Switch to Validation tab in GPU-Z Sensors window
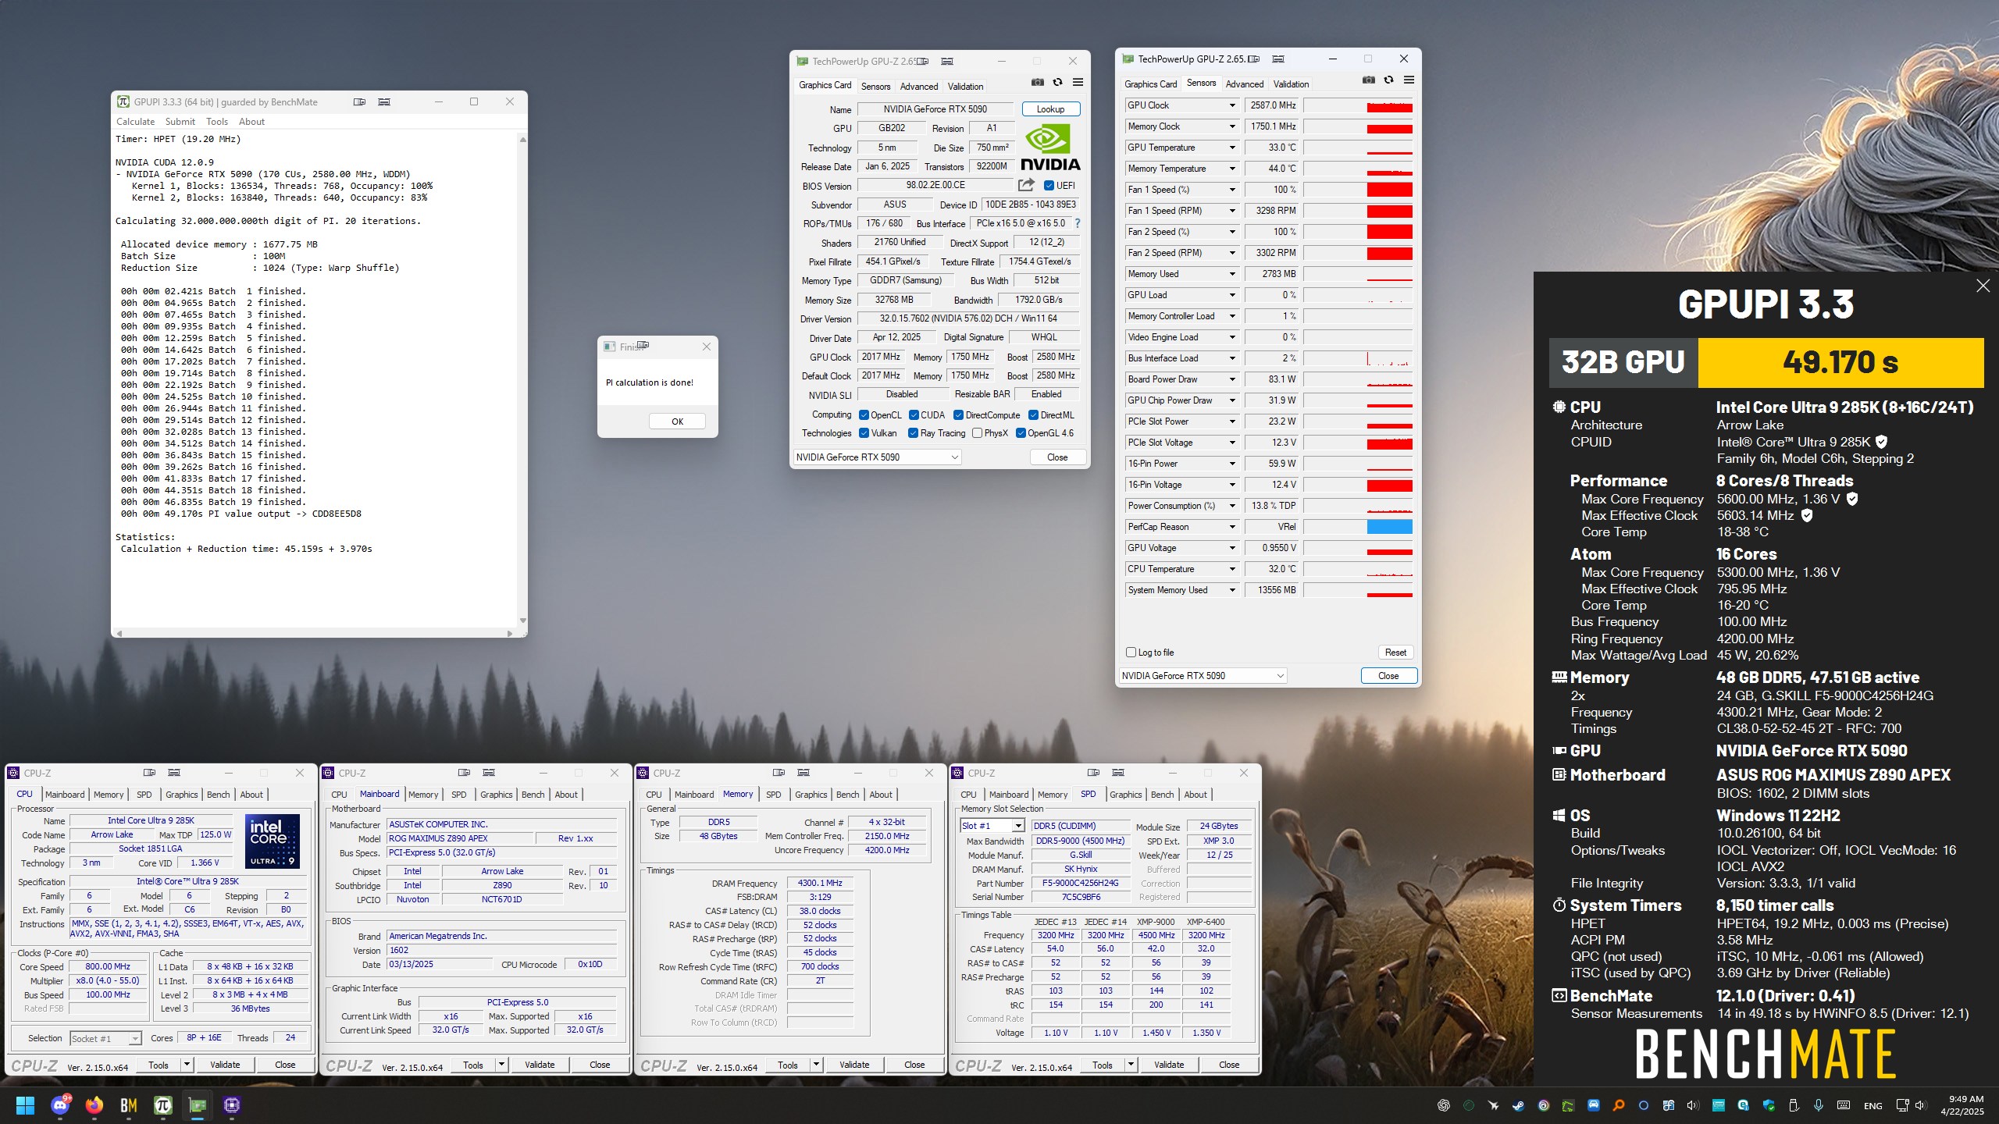This screenshot has height=1124, width=1999. point(1291,84)
